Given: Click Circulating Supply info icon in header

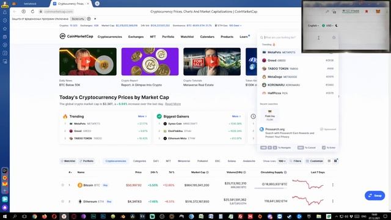Looking at the screenshot, I should click(x=285, y=172).
